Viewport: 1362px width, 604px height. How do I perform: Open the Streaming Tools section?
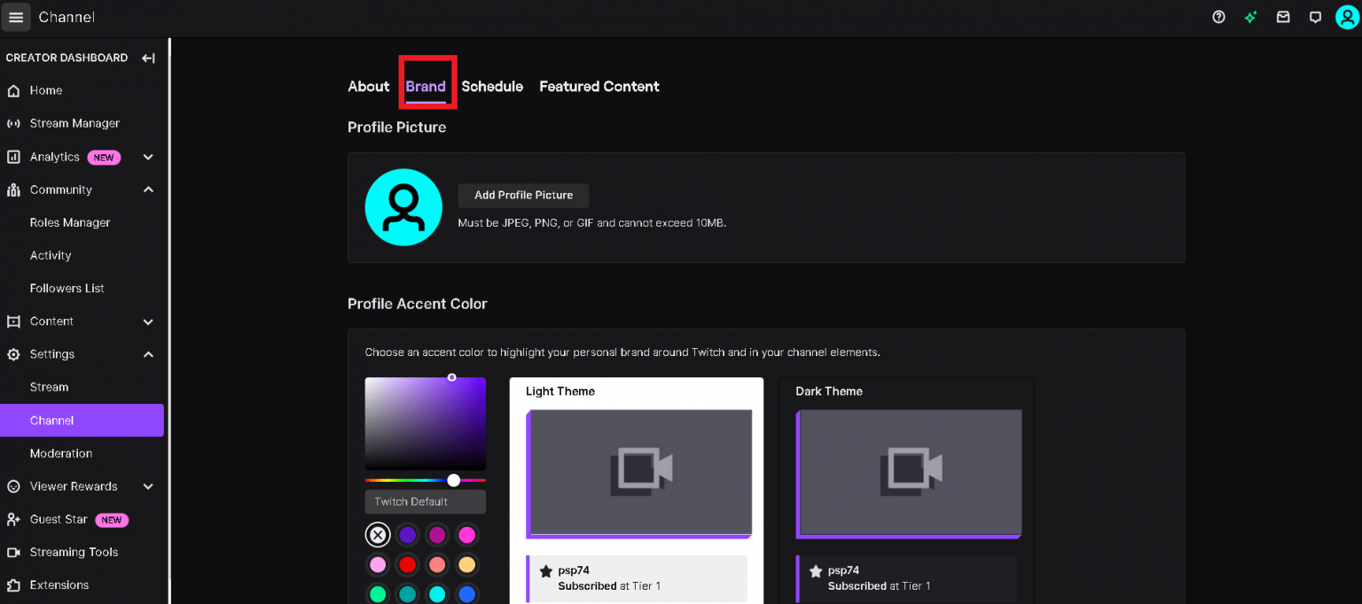74,552
